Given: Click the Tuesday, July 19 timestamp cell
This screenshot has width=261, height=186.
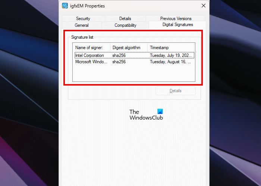Looking at the screenshot, I should [171, 55].
